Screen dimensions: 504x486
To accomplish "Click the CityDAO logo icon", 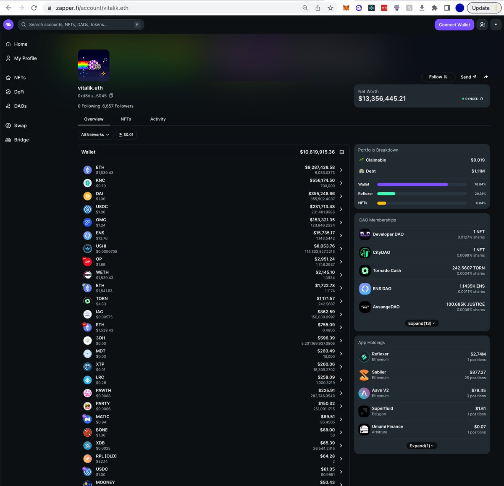I will click(365, 252).
